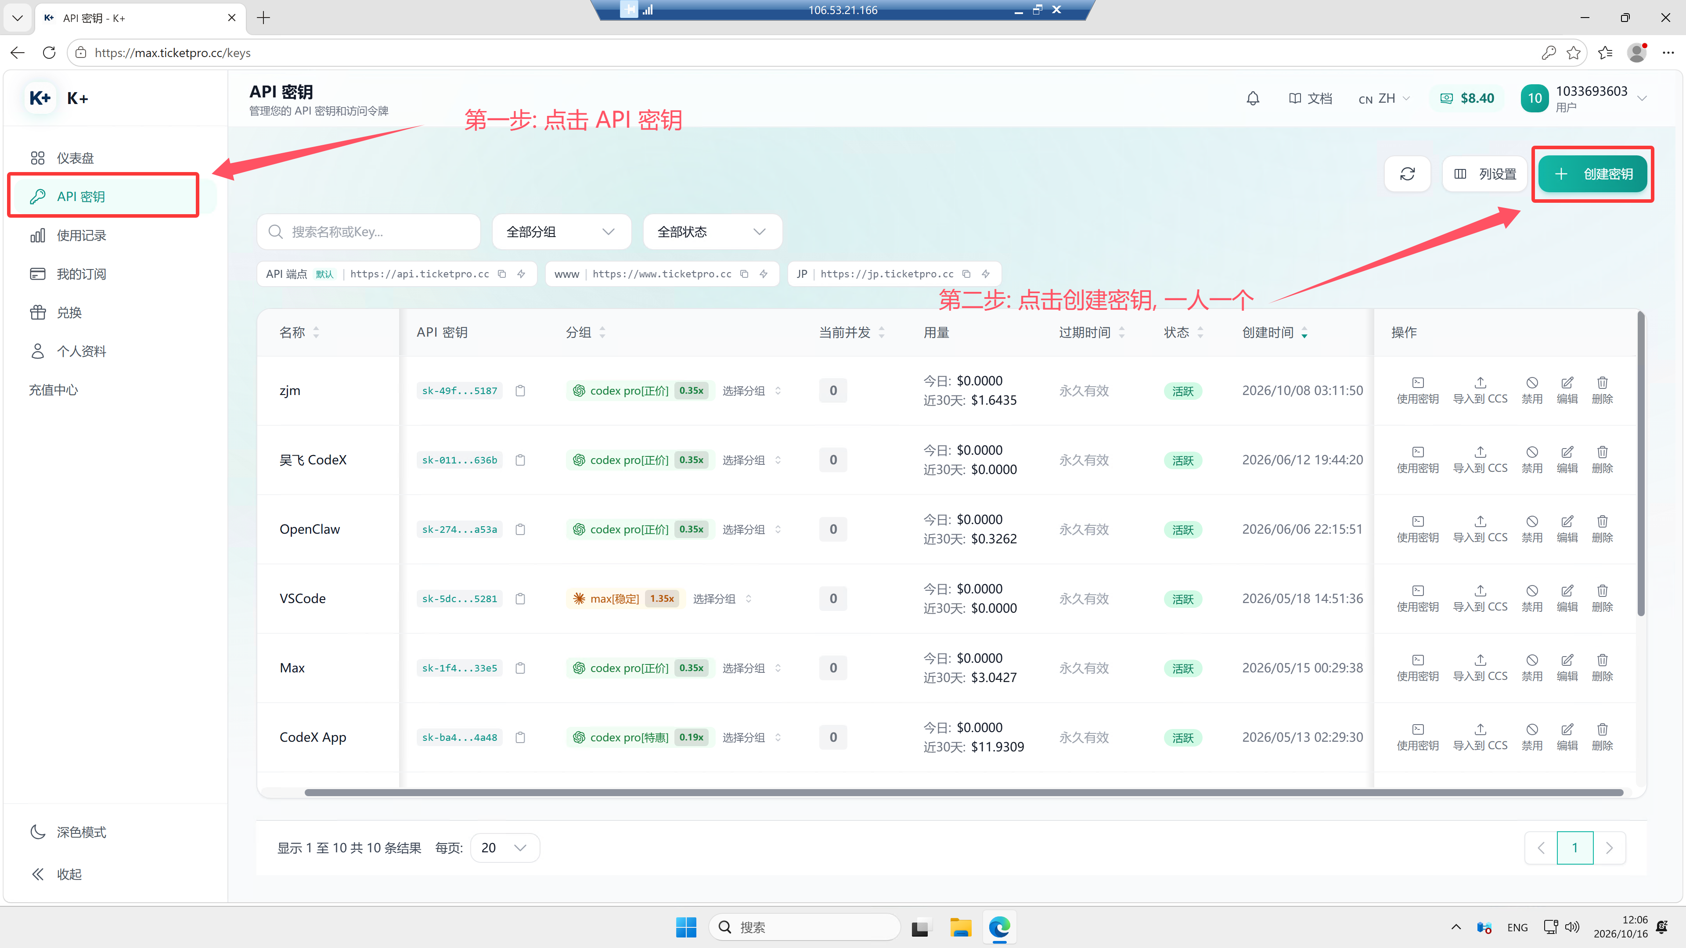The height and width of the screenshot is (948, 1686).
Task: Disable the Max key
Action: (1531, 668)
